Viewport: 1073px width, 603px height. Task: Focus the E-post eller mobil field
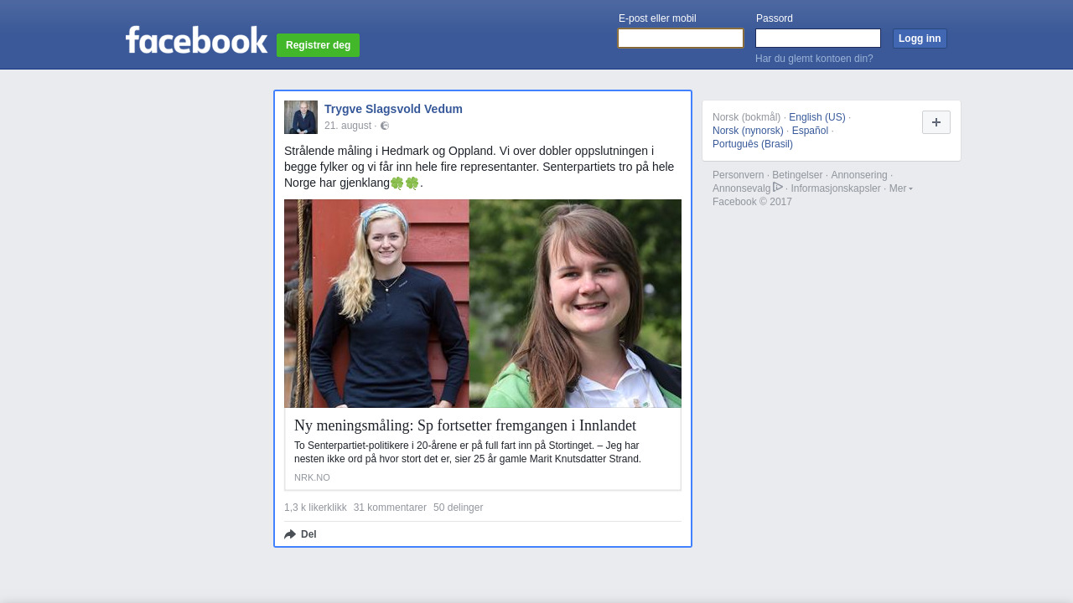point(681,39)
